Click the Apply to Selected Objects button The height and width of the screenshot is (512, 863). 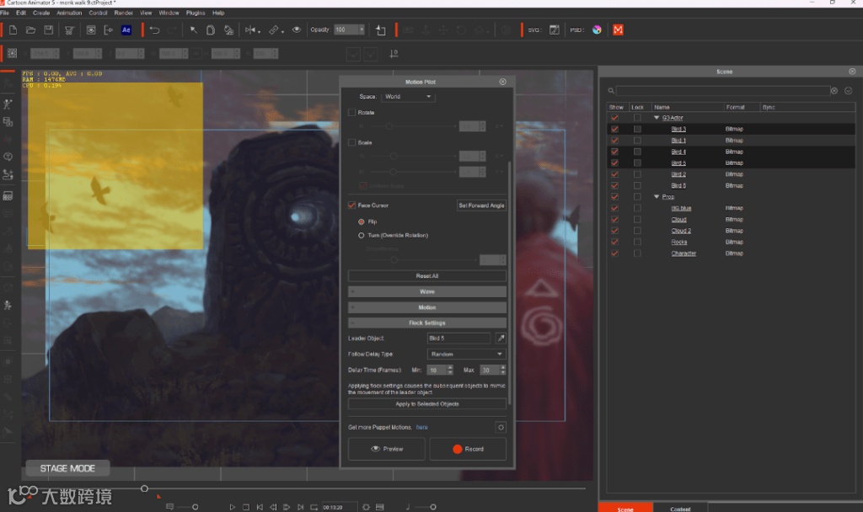[x=427, y=404]
